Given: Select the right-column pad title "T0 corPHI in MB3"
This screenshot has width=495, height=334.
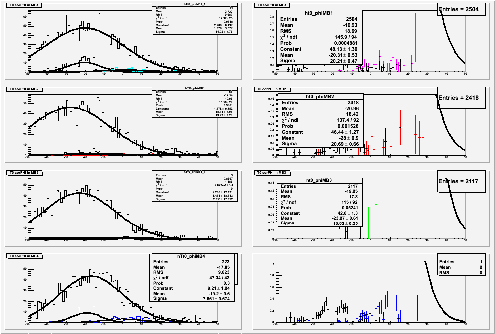Looking at the screenshot, I should pyautogui.click(x=272, y=173).
